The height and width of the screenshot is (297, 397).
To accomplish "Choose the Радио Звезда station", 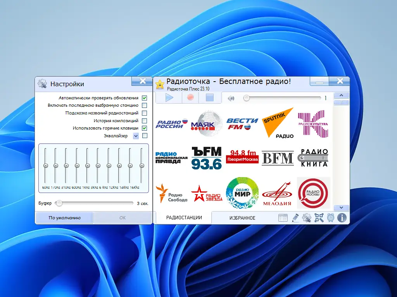I will coord(206,194).
